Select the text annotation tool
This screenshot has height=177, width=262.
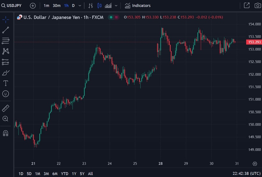5,83
